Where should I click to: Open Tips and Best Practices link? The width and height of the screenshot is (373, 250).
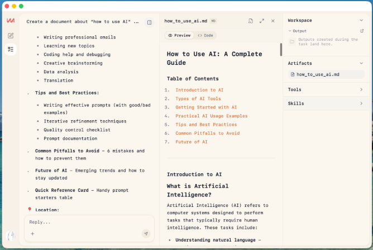tap(206, 125)
